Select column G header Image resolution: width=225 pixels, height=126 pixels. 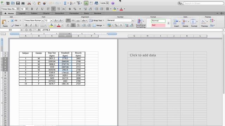[x=134, y=36]
